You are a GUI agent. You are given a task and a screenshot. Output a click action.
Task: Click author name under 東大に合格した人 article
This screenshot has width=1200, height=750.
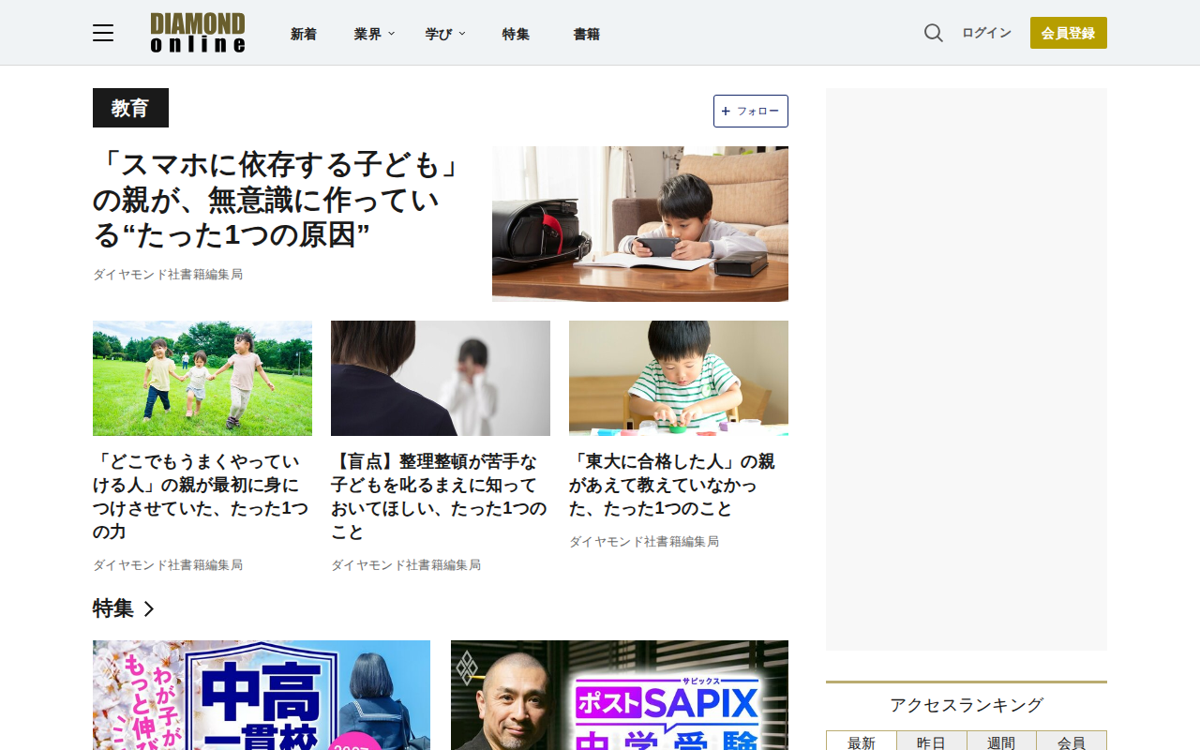(x=644, y=542)
